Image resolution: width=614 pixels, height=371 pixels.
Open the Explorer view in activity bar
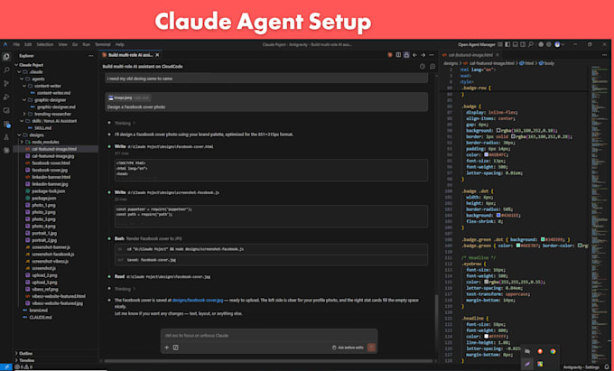[x=6, y=57]
